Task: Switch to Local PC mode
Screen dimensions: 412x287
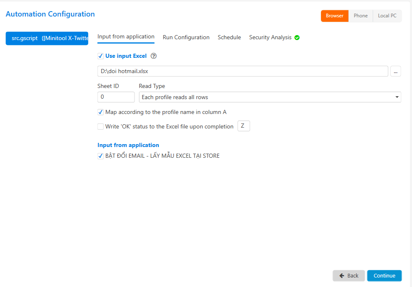Action: click(387, 16)
